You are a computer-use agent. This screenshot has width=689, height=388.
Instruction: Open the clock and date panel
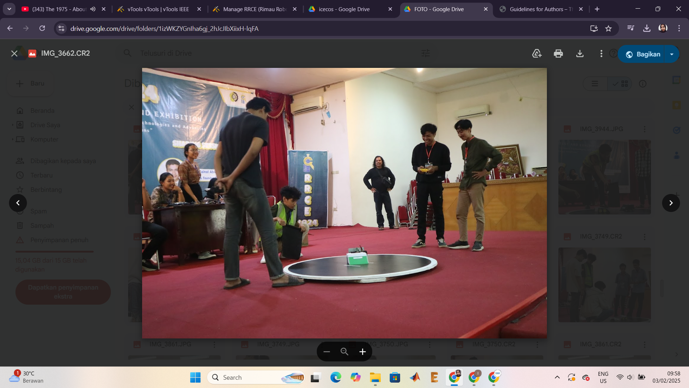pyautogui.click(x=666, y=377)
